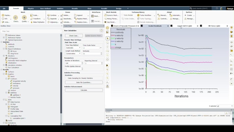Open Manual mesh adaption
This screenshot has height=132, width=234.
click(x=162, y=15)
